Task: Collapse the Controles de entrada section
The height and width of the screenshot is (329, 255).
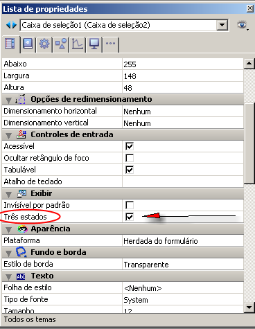Action: point(9,135)
